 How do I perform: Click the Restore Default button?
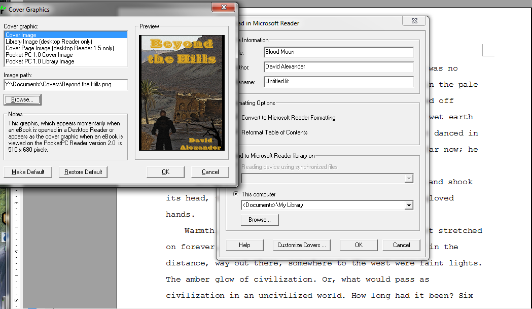pos(83,172)
